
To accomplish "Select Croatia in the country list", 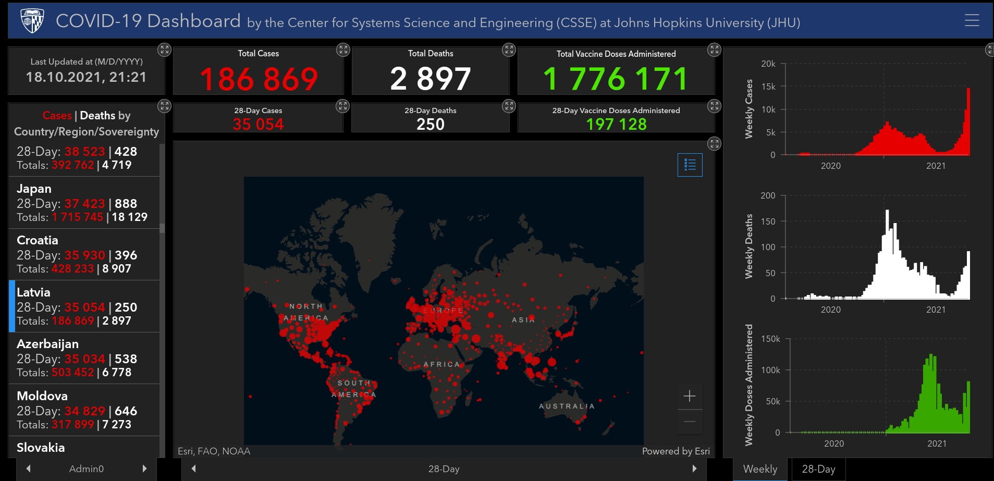I will (x=84, y=254).
